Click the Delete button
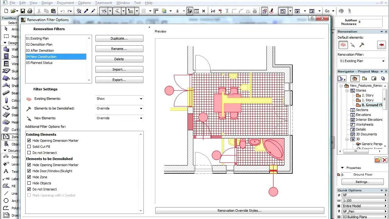389x219 pixels. 119,59
